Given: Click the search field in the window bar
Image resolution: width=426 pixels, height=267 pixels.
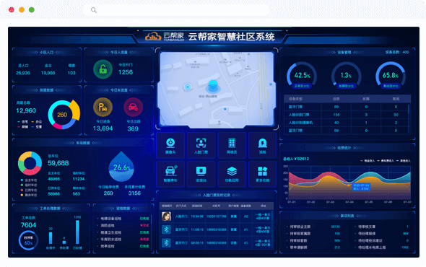Looking at the screenshot, I should point(177,10).
